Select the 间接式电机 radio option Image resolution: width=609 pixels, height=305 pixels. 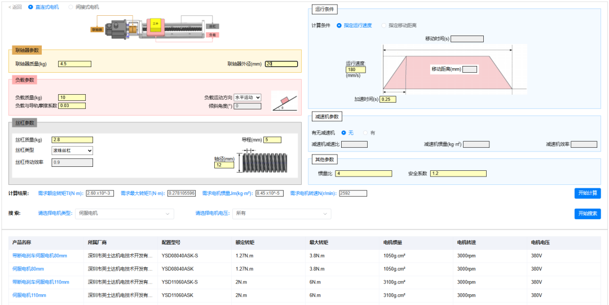[70, 7]
